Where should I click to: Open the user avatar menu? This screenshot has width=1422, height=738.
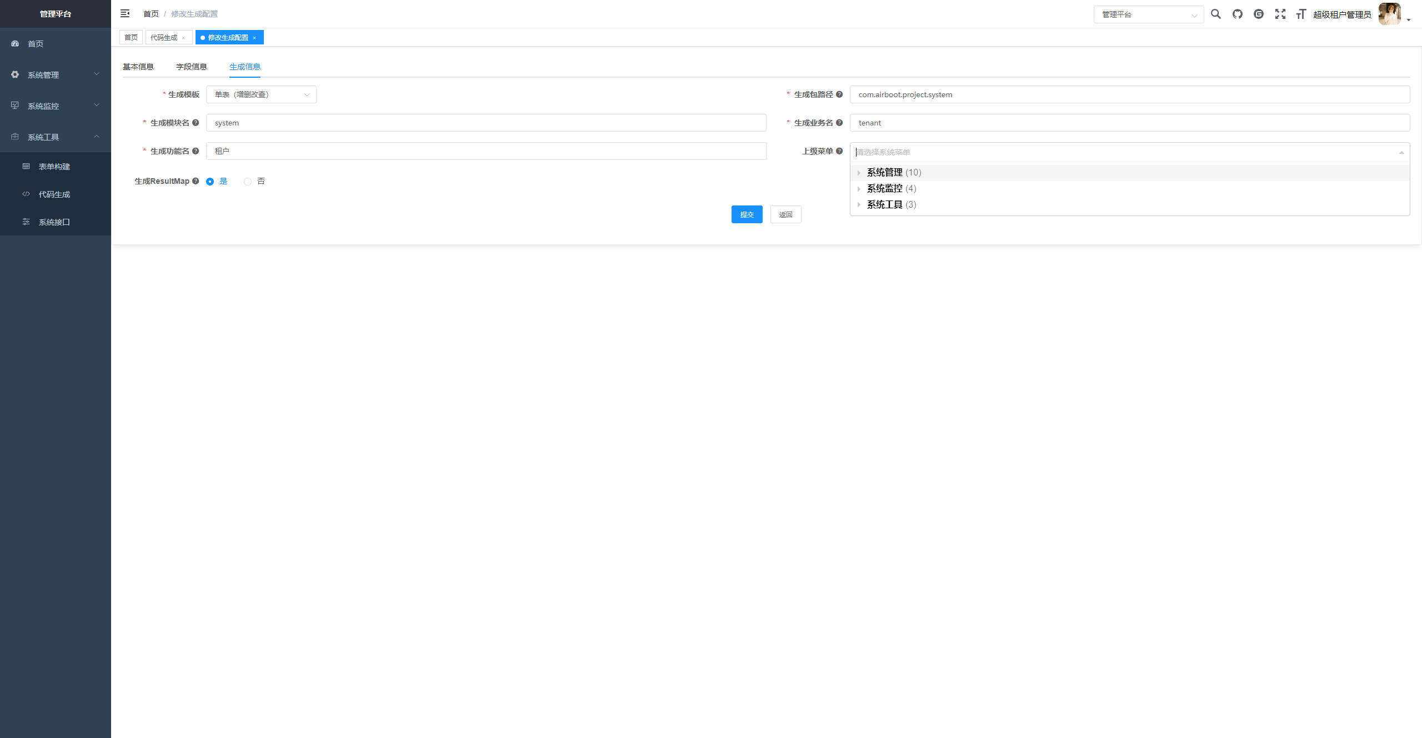point(1390,14)
